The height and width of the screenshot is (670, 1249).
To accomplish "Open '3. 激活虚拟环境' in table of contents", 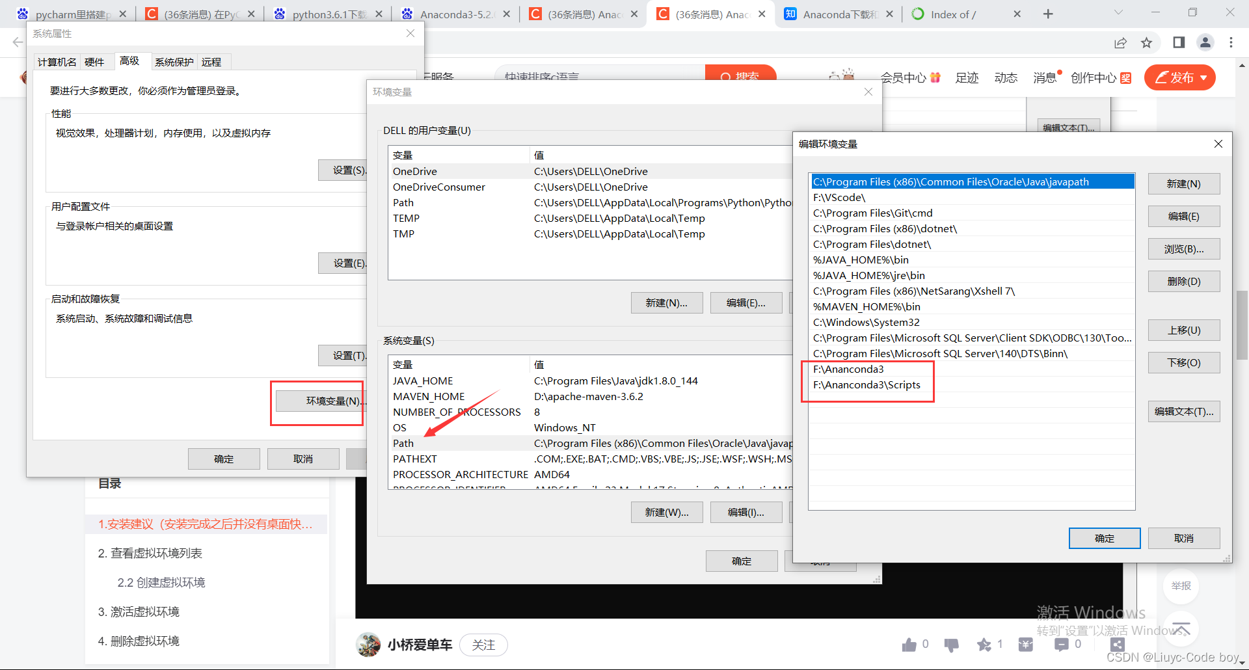I will (138, 612).
